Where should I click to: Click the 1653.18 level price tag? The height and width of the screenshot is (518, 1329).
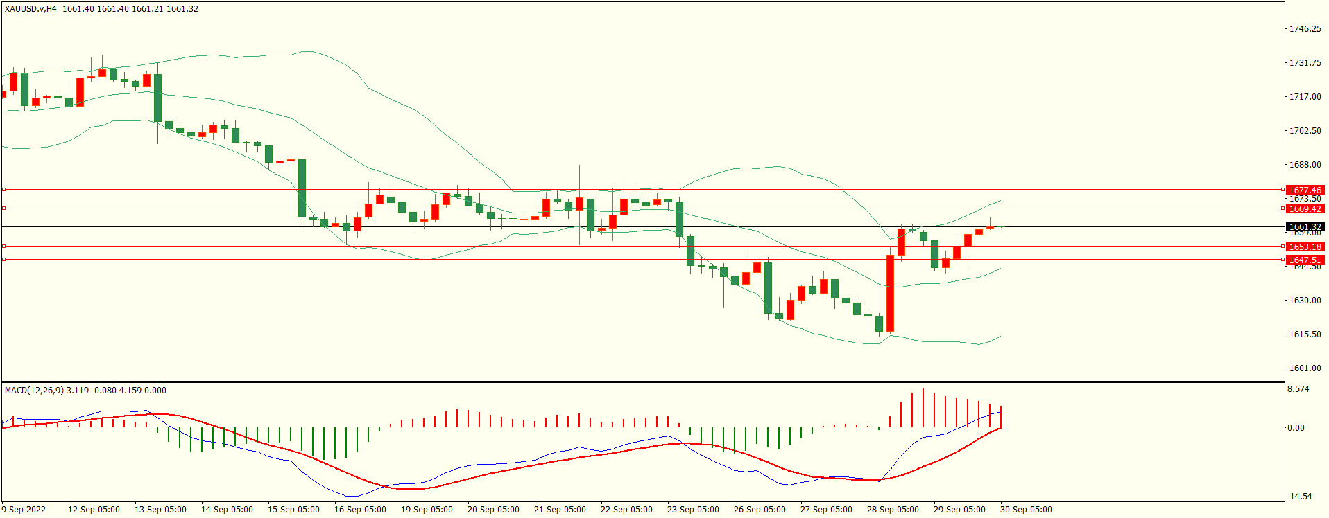click(1305, 247)
